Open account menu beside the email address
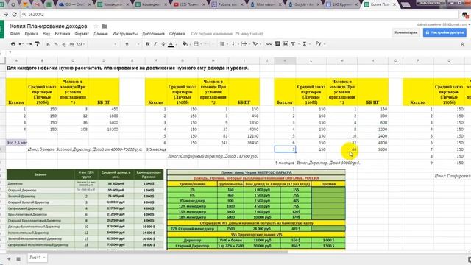471x265 pixels. [x=470, y=24]
